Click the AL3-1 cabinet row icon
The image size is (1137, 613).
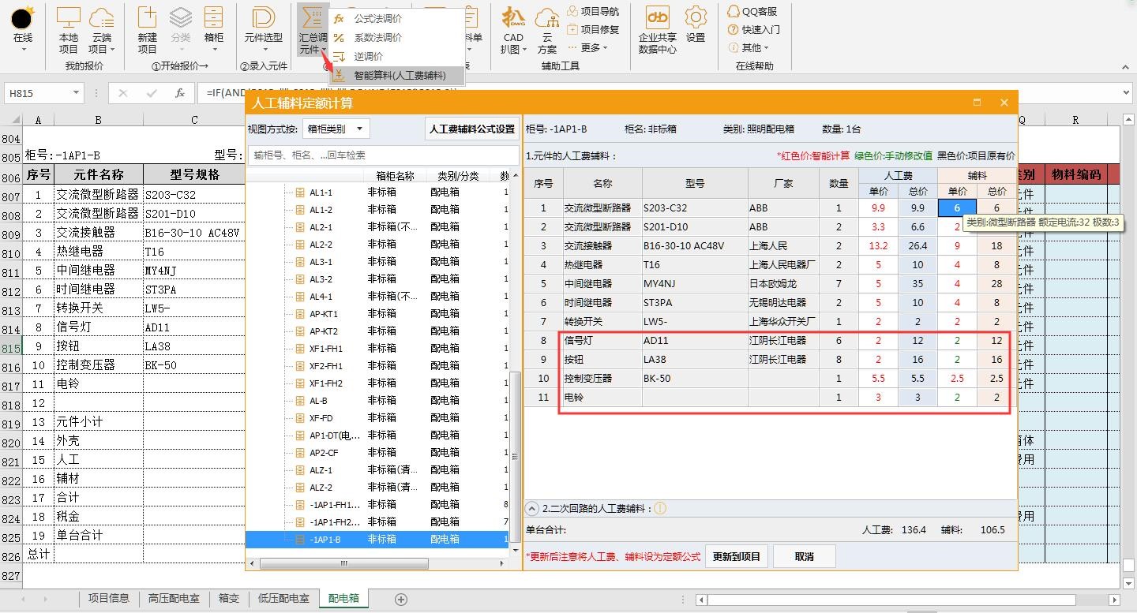pyautogui.click(x=299, y=262)
